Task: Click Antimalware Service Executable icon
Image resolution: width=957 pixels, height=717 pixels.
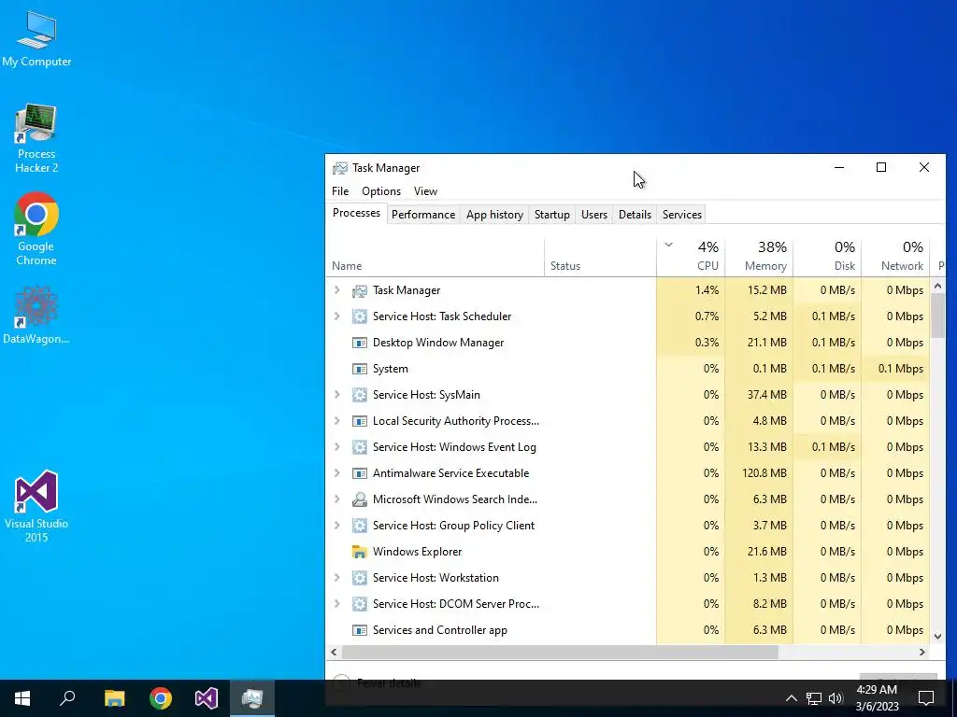Action: 360,473
